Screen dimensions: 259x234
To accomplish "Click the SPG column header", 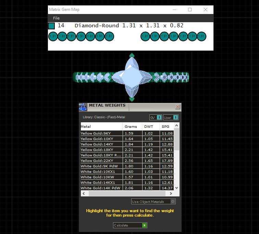I will pyautogui.click(x=165, y=126).
